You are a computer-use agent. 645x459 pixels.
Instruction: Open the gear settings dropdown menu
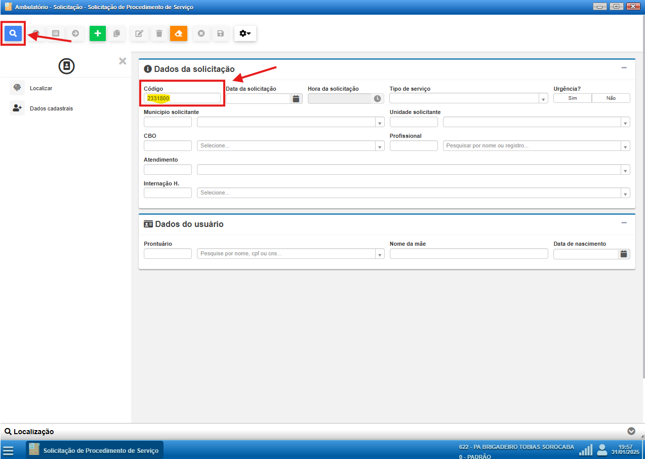coord(245,33)
